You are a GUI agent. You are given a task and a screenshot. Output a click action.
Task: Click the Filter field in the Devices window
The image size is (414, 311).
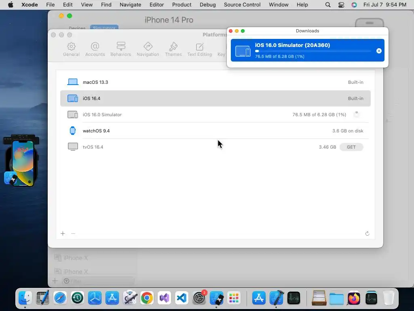[x=98, y=281]
